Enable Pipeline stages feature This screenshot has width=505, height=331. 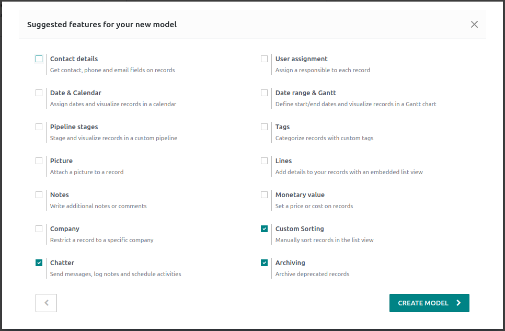[x=39, y=127]
